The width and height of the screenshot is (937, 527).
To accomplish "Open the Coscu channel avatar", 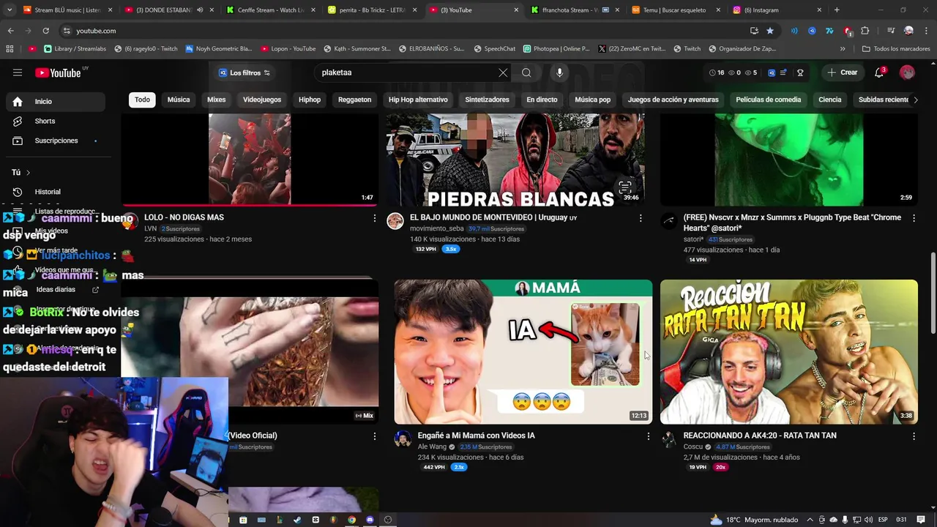I will (x=668, y=439).
